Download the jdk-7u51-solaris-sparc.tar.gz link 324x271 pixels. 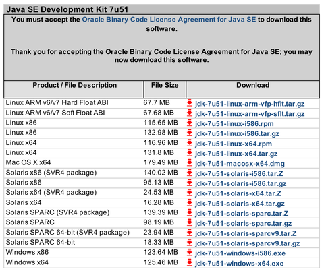coord(244,224)
